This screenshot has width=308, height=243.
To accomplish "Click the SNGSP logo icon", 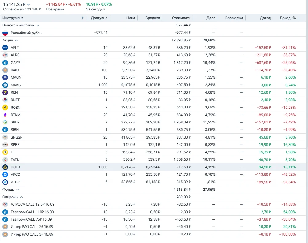I will point(5,137).
